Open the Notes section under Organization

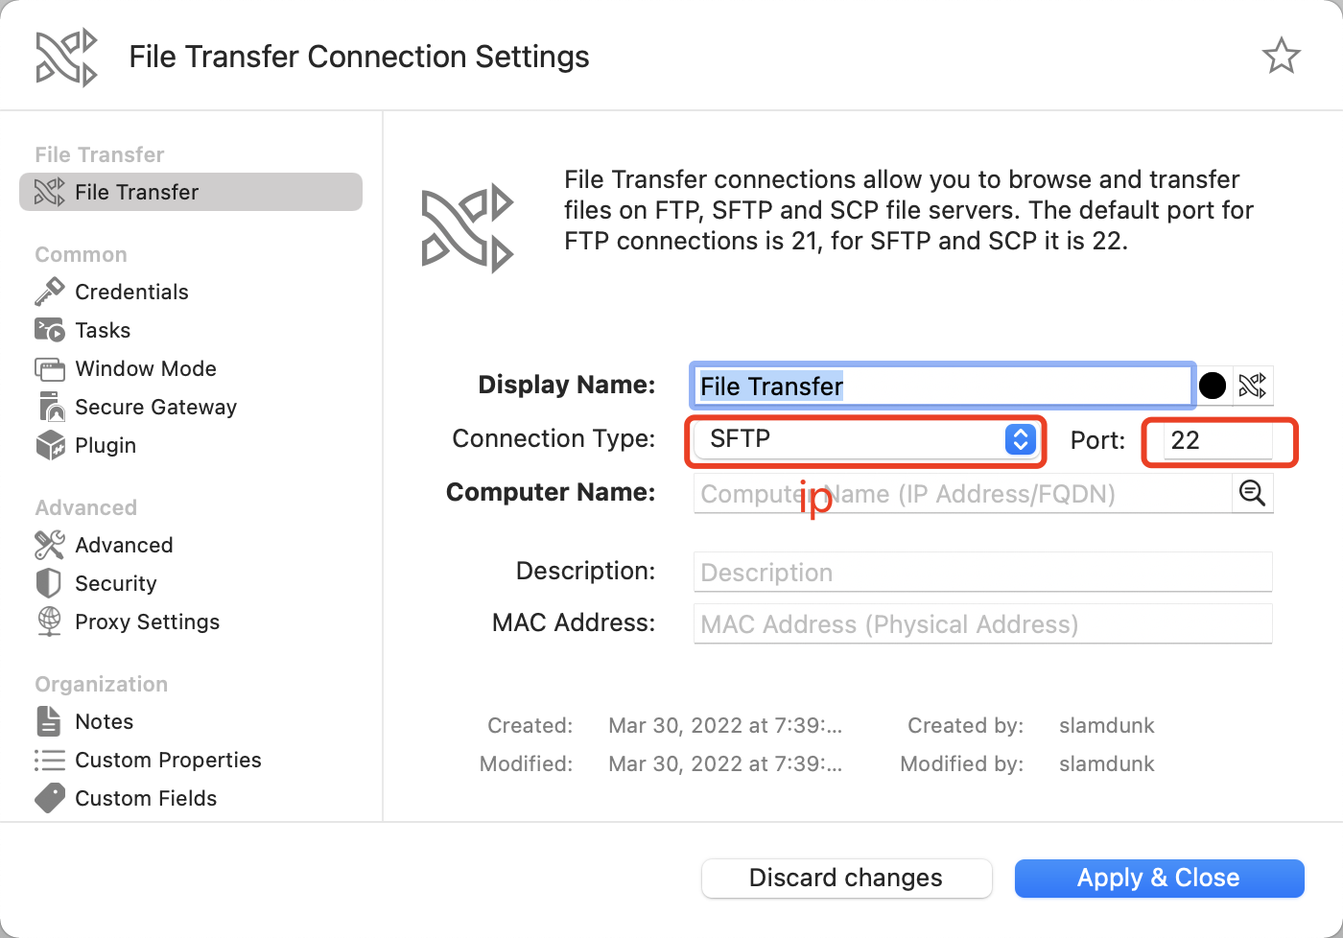click(x=104, y=721)
